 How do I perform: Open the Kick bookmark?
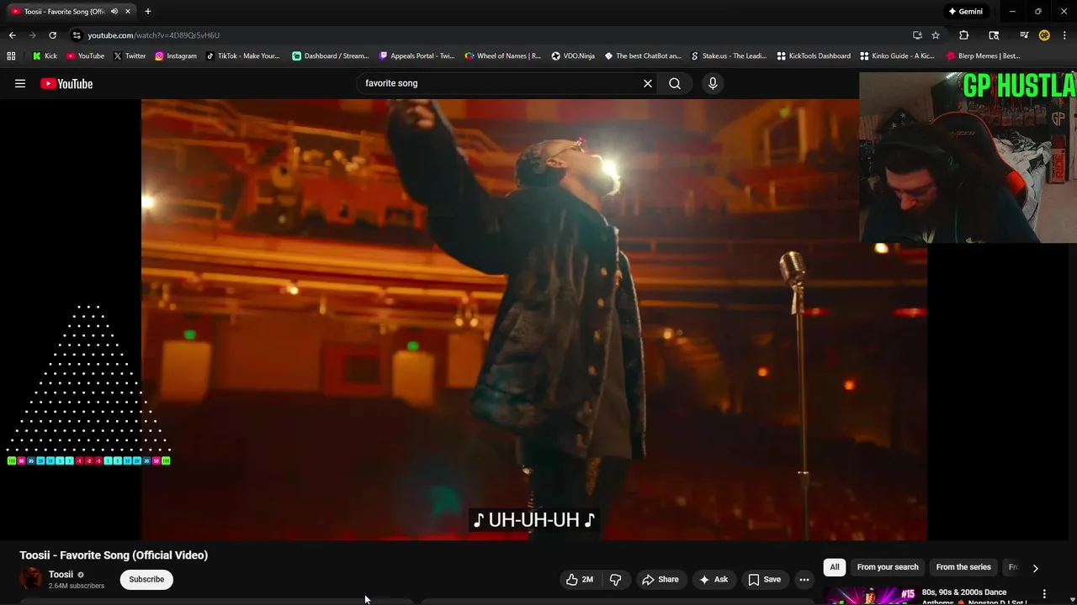(x=45, y=56)
